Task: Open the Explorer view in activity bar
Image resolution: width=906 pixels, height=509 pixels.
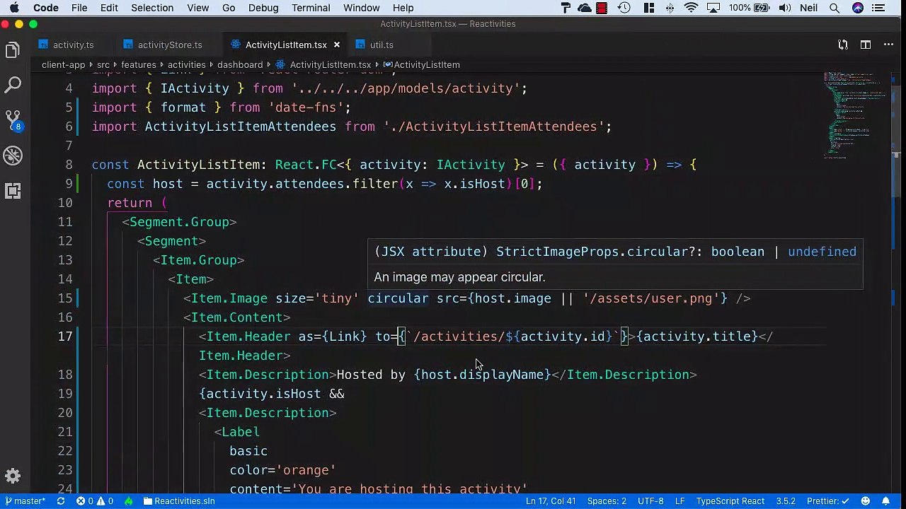Action: 13,50
